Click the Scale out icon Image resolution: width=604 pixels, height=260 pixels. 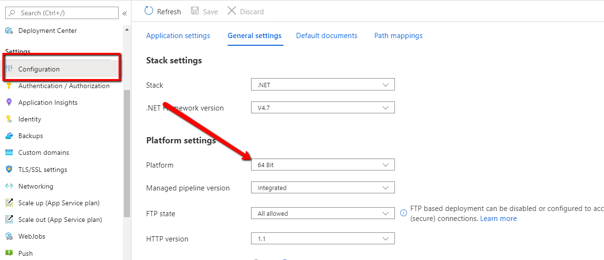[9, 220]
